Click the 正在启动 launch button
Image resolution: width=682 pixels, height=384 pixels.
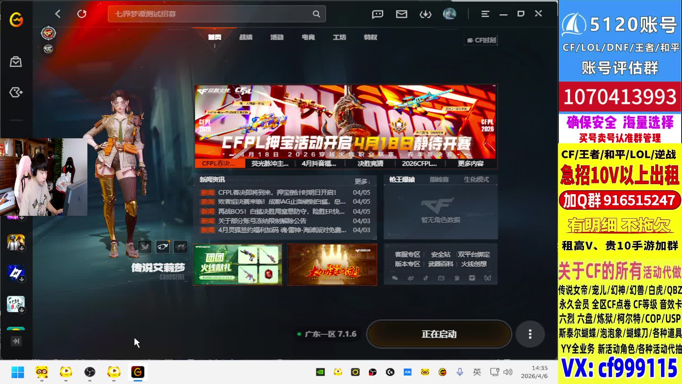tap(439, 334)
